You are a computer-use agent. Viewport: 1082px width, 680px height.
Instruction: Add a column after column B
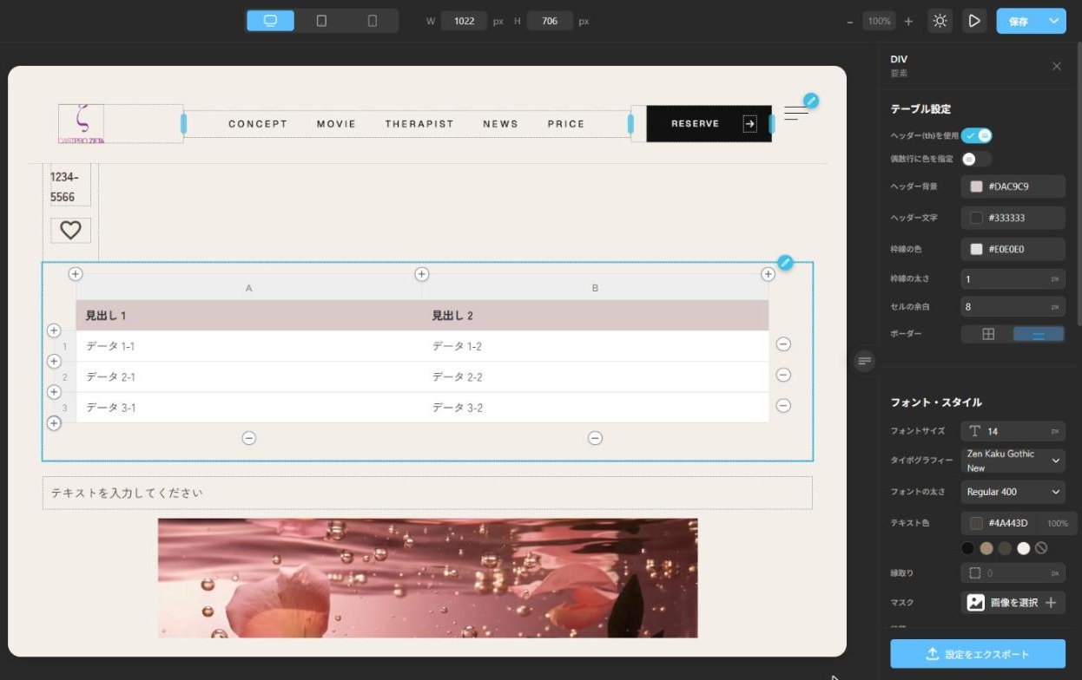pos(768,274)
